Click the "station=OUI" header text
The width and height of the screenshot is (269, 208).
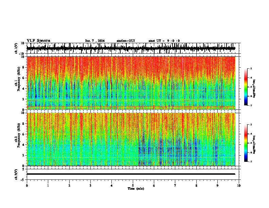[x=126, y=41]
